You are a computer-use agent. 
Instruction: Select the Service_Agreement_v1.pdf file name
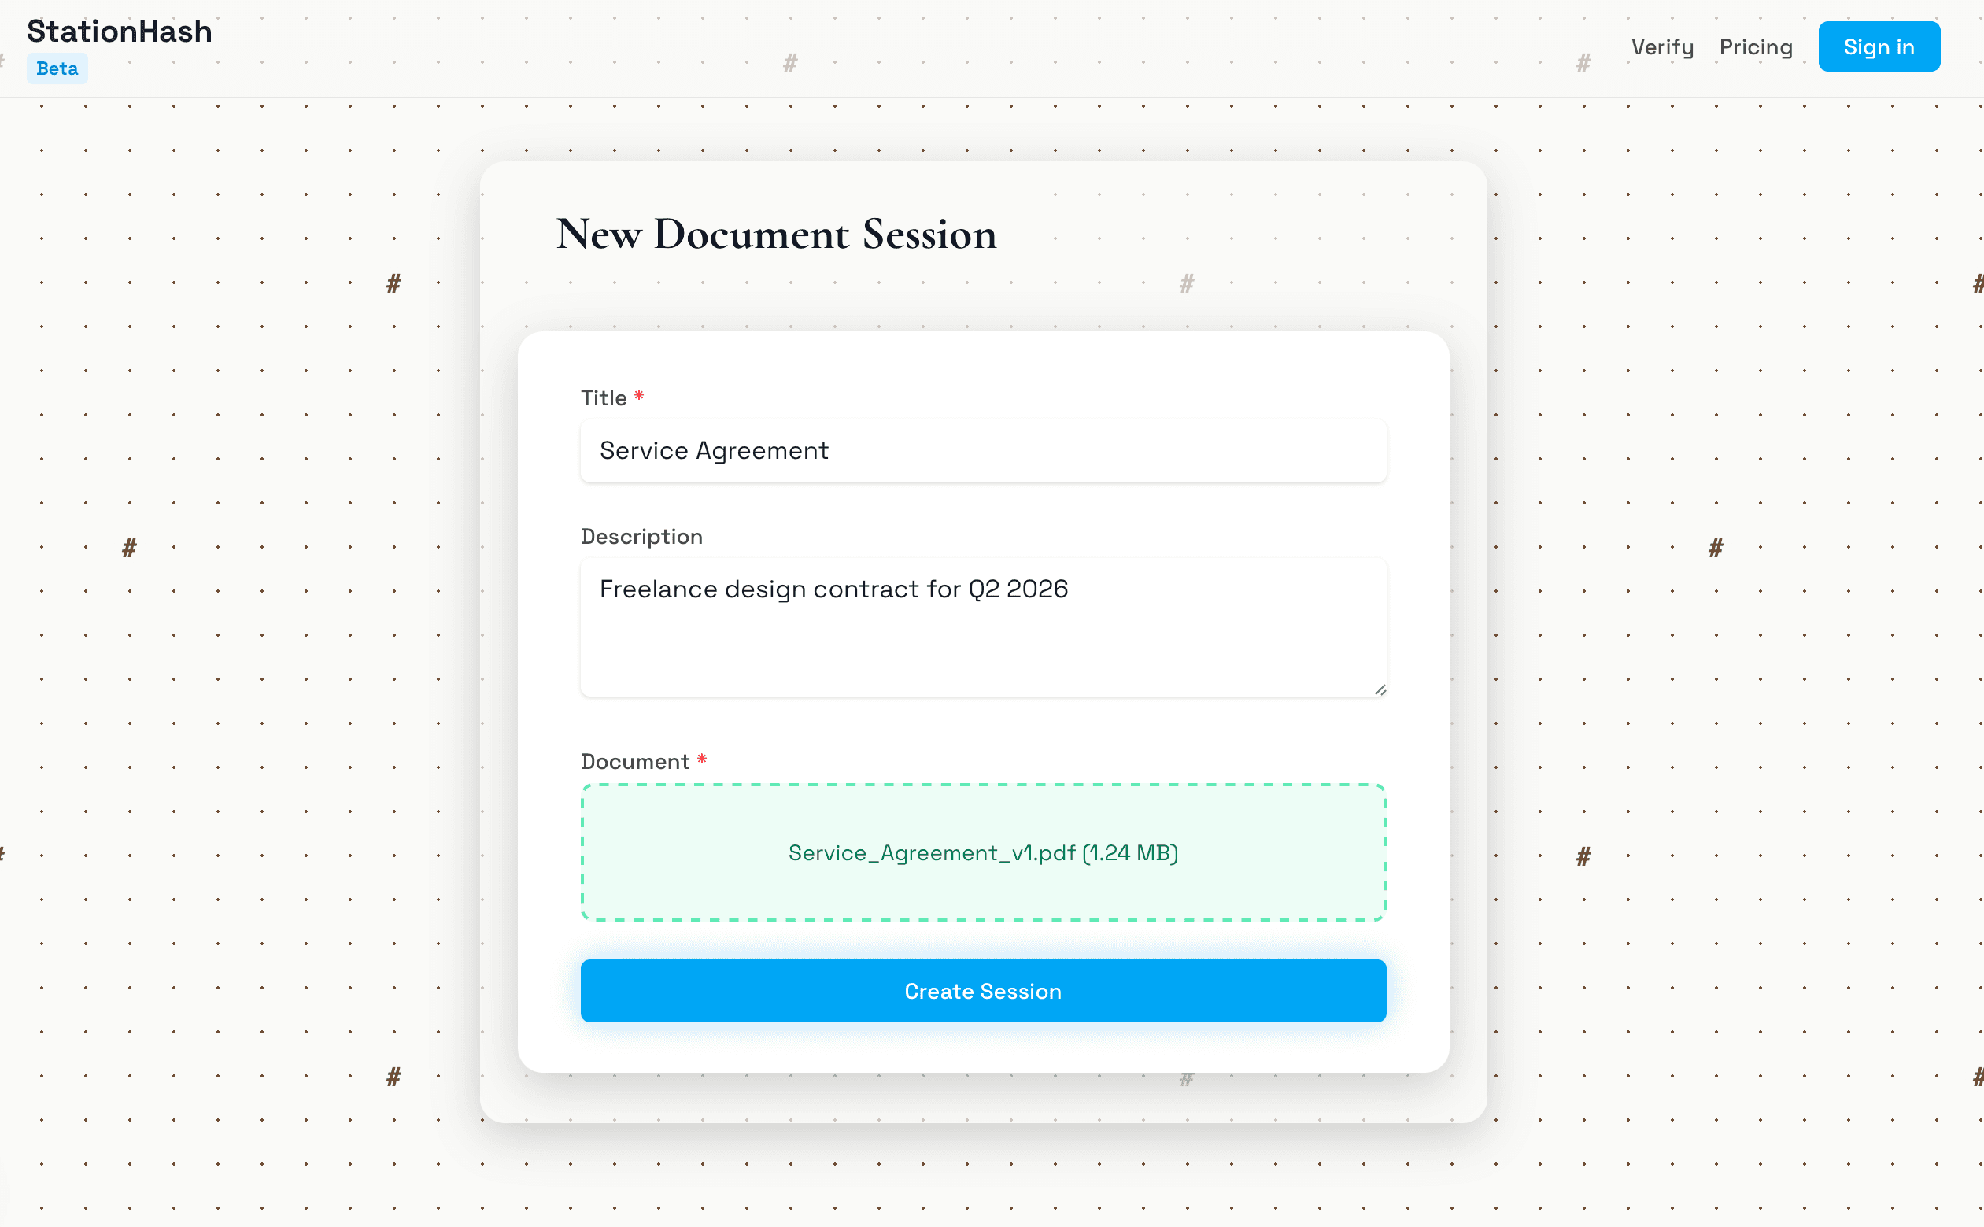pyautogui.click(x=932, y=853)
